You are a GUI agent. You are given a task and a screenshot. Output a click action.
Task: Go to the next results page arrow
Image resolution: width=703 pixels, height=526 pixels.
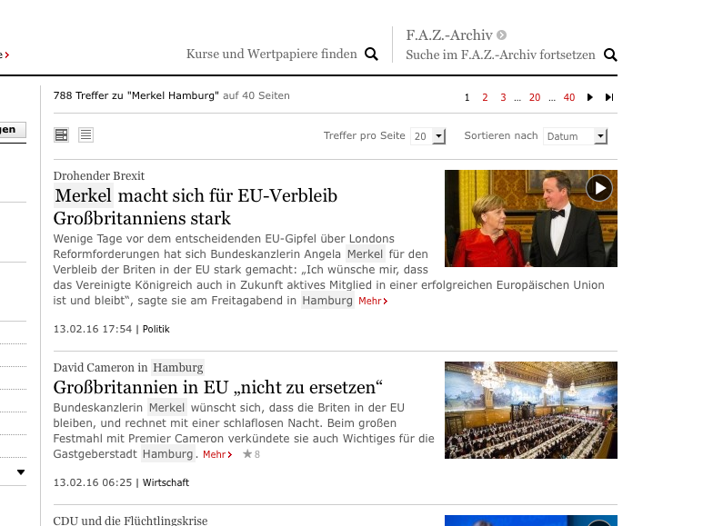589,97
